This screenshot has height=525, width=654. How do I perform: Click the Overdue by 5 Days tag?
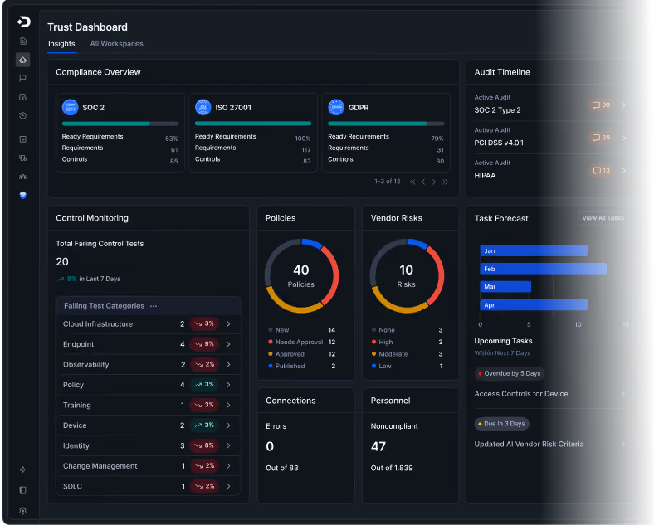point(510,373)
